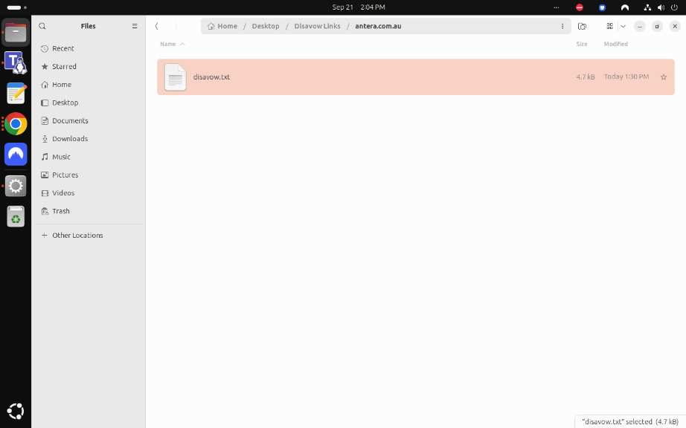This screenshot has width=686, height=428.
Task: Sort by Size column header
Action: coord(581,44)
